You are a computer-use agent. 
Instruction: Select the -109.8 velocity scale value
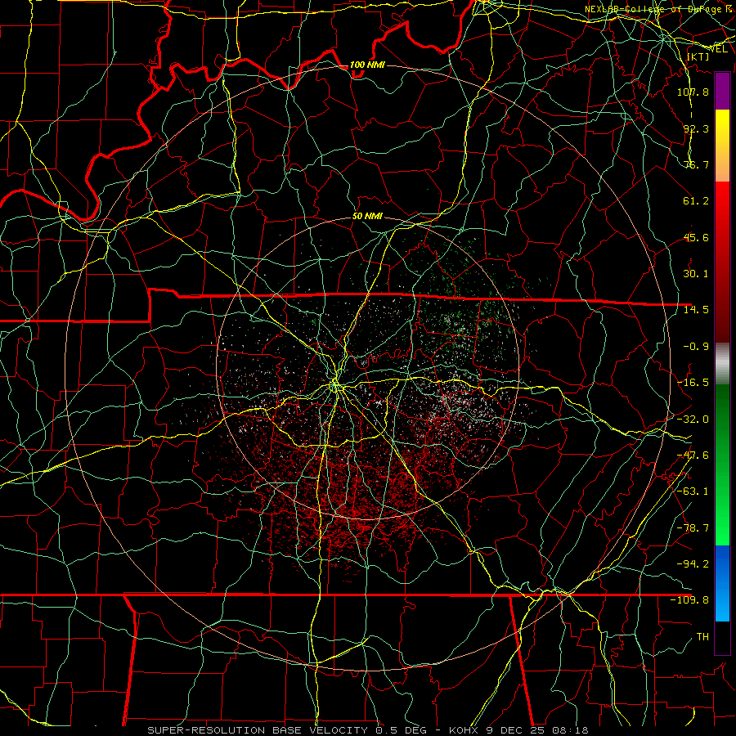point(689,600)
